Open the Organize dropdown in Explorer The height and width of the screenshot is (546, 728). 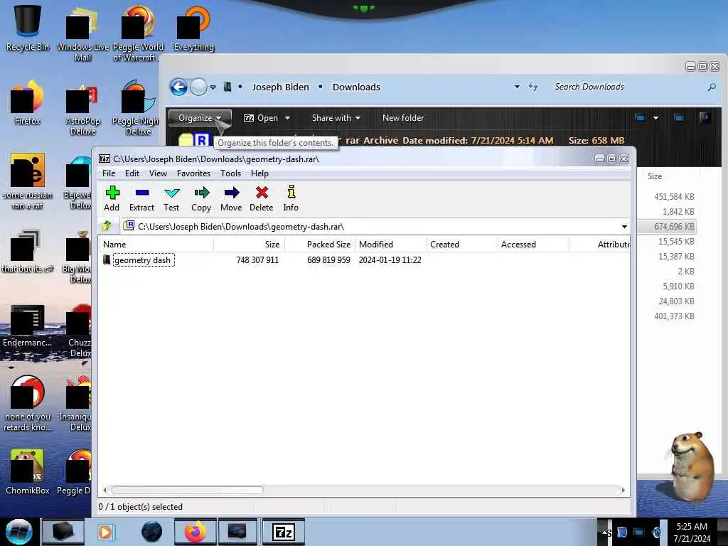coord(200,118)
